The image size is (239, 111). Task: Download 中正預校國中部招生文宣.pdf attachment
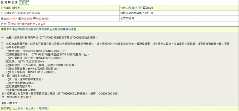[28, 24]
